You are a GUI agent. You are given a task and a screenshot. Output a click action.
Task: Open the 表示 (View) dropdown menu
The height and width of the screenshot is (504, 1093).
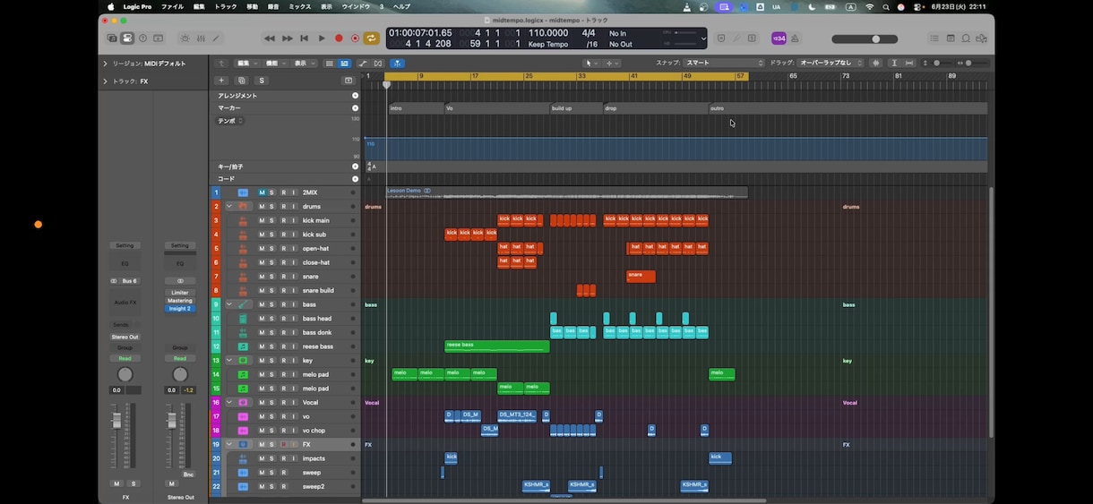[x=304, y=64]
